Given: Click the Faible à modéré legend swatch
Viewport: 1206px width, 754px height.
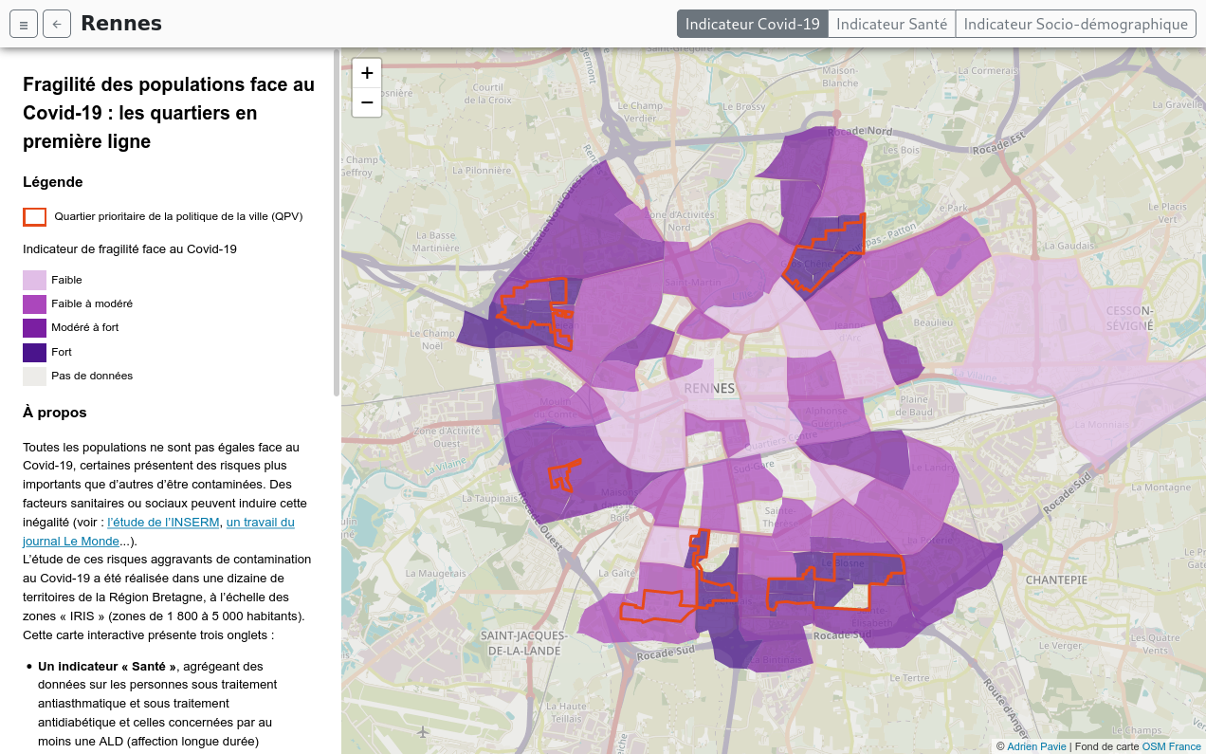Looking at the screenshot, I should click(x=34, y=304).
